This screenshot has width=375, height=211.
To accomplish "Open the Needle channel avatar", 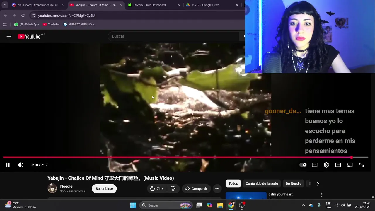I will click(52, 188).
